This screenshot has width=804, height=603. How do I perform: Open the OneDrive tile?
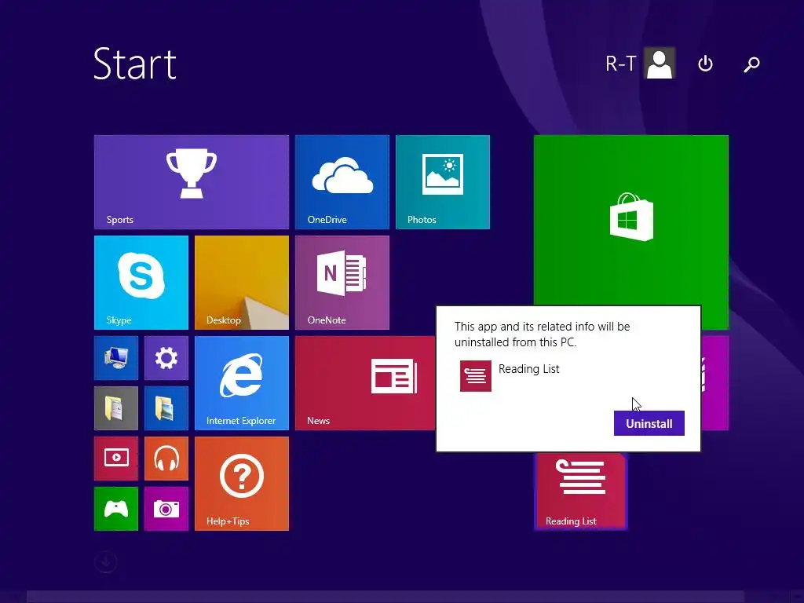pos(342,182)
